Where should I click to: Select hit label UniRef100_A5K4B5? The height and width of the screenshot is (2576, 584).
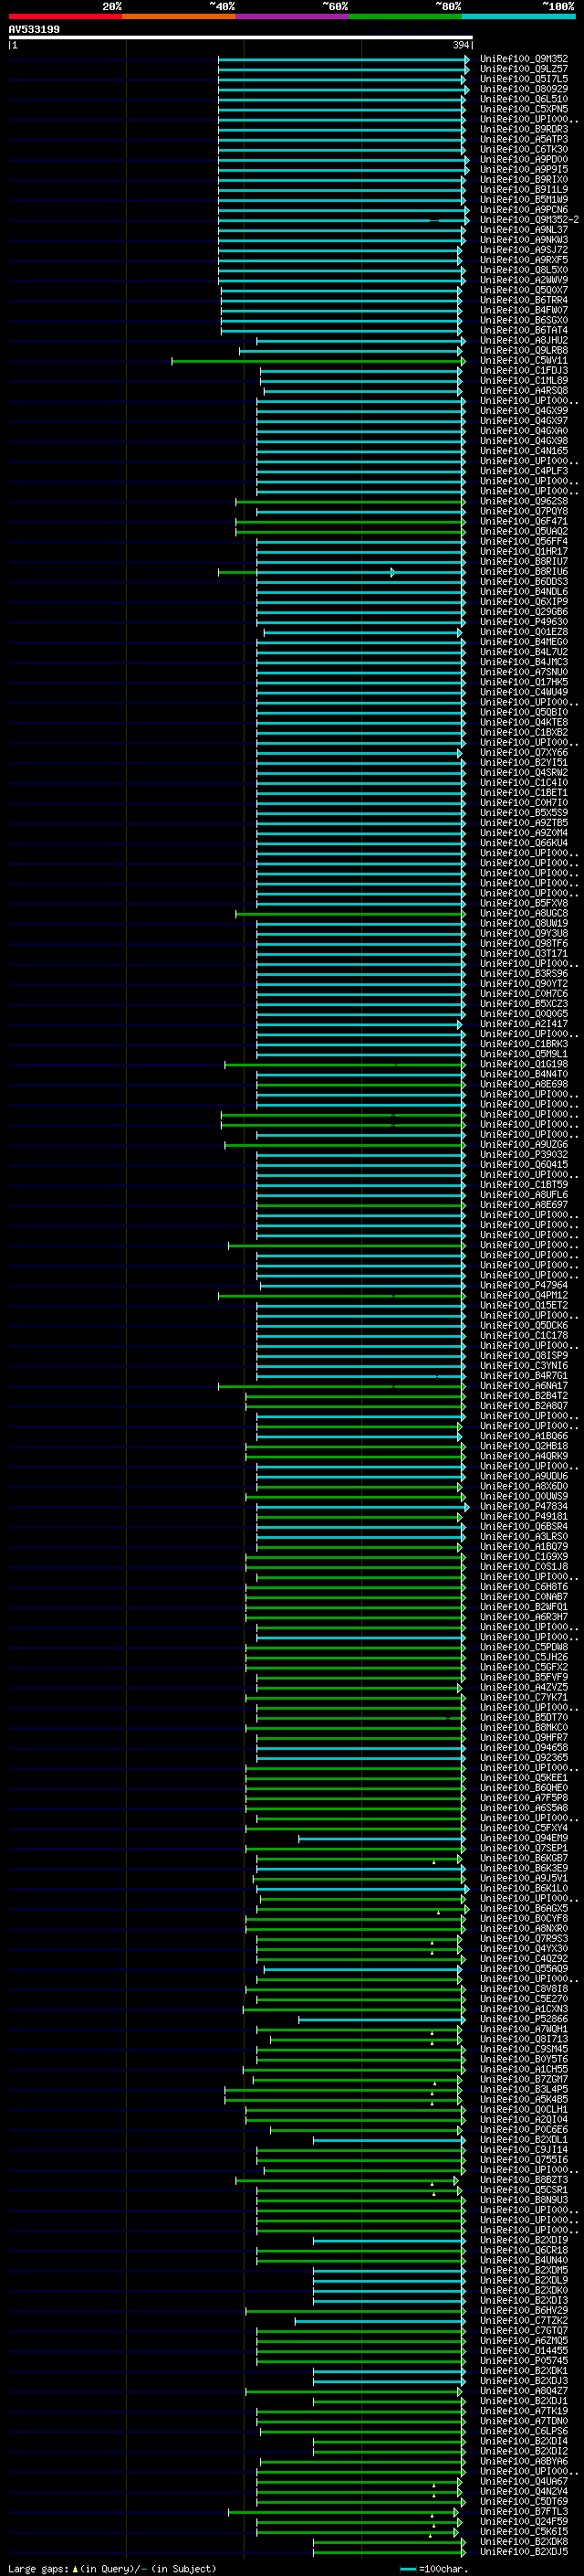coord(524,2099)
